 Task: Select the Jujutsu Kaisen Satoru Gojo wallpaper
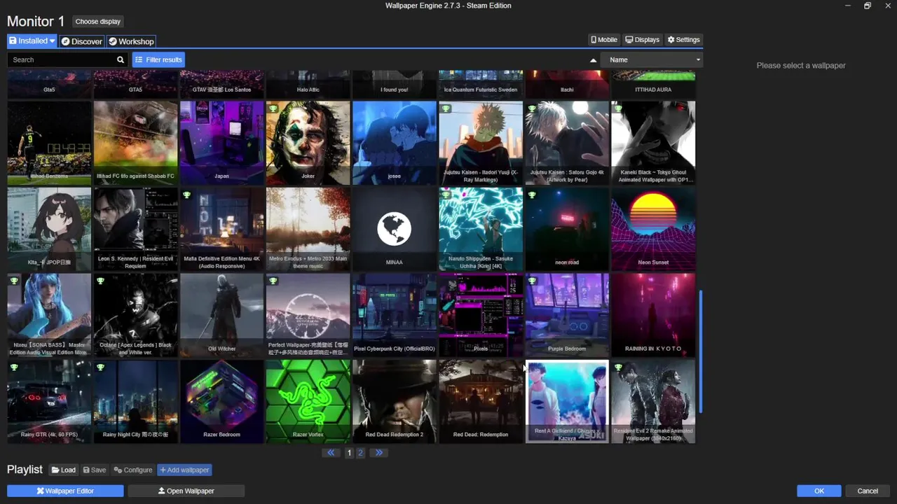tap(567, 143)
